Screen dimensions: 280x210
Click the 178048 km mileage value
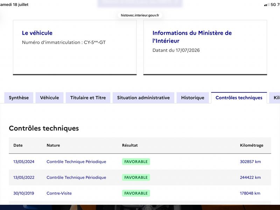point(250,193)
